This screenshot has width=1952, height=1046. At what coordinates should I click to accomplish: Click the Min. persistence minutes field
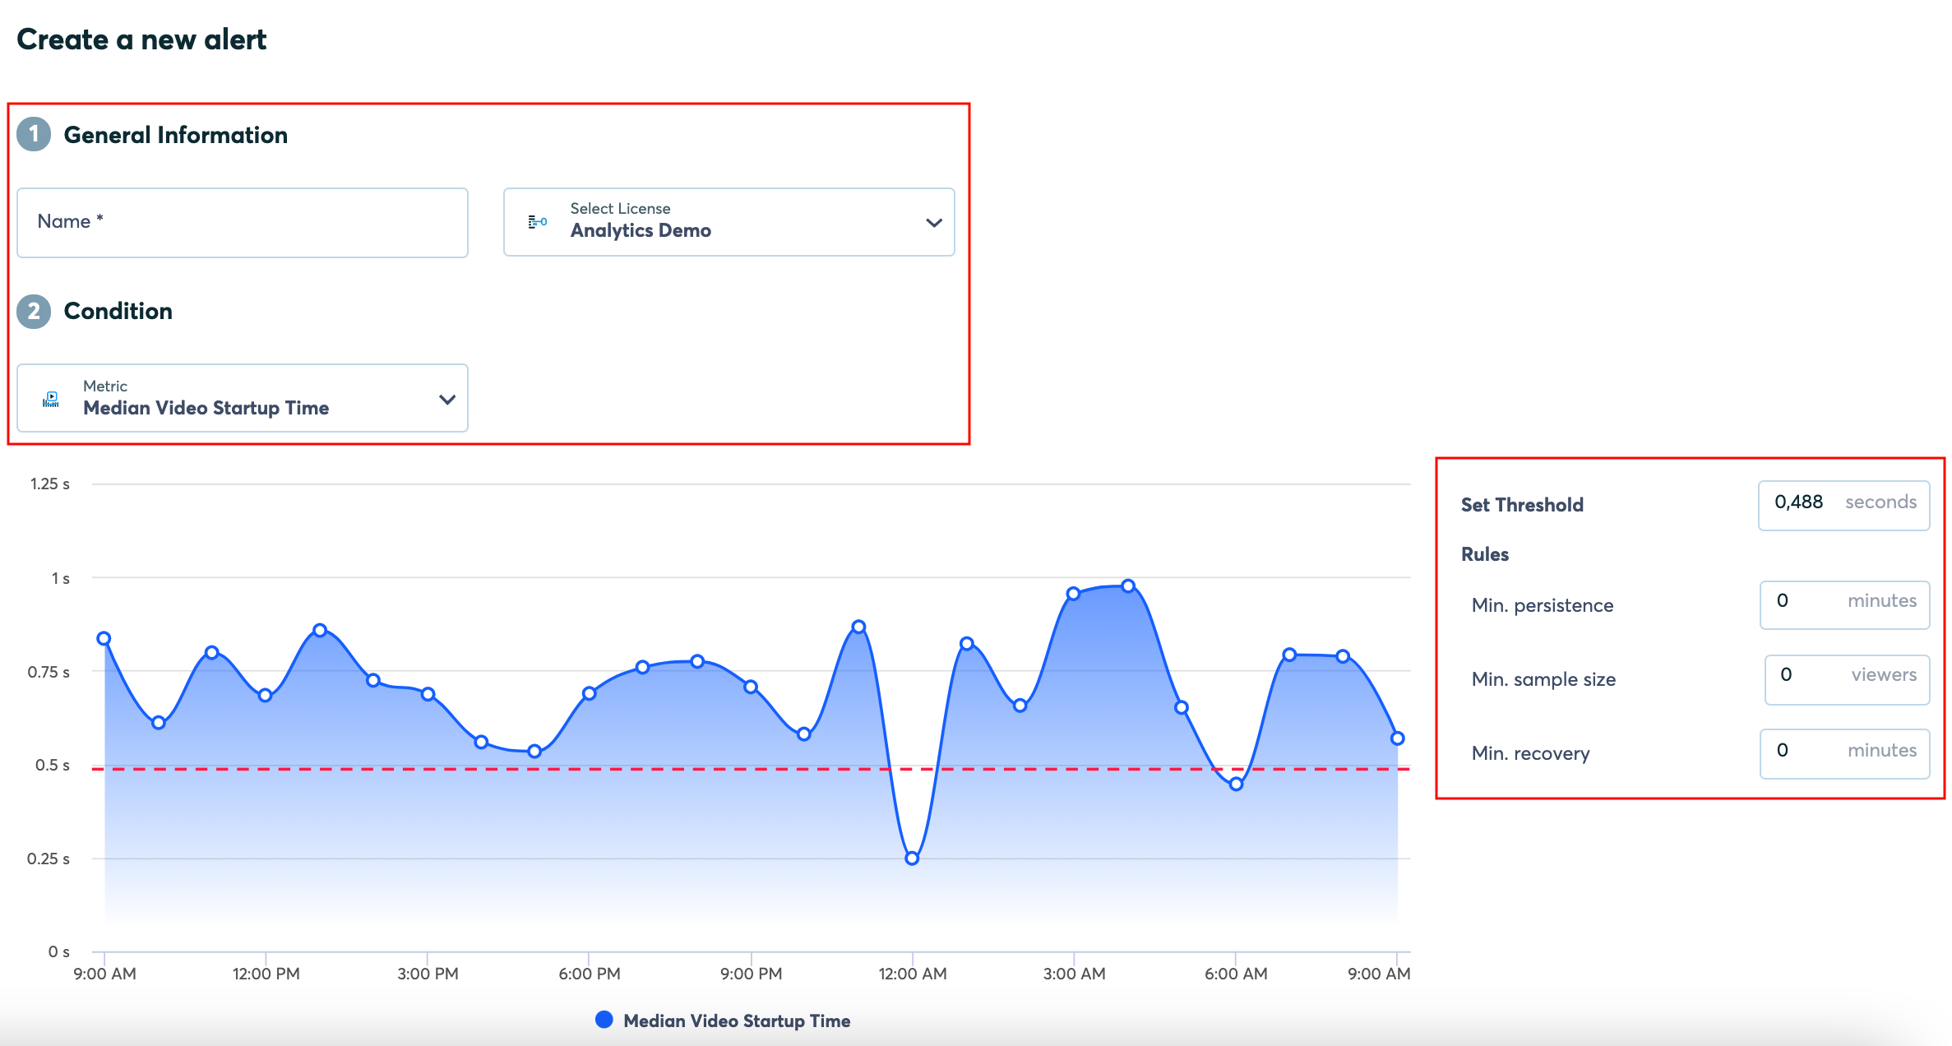[1843, 604]
